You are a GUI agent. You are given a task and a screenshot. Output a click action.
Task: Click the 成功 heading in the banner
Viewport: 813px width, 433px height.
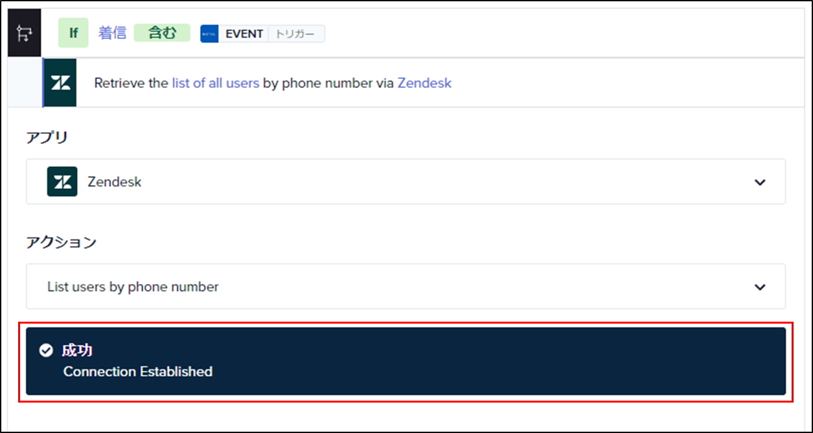tap(77, 351)
